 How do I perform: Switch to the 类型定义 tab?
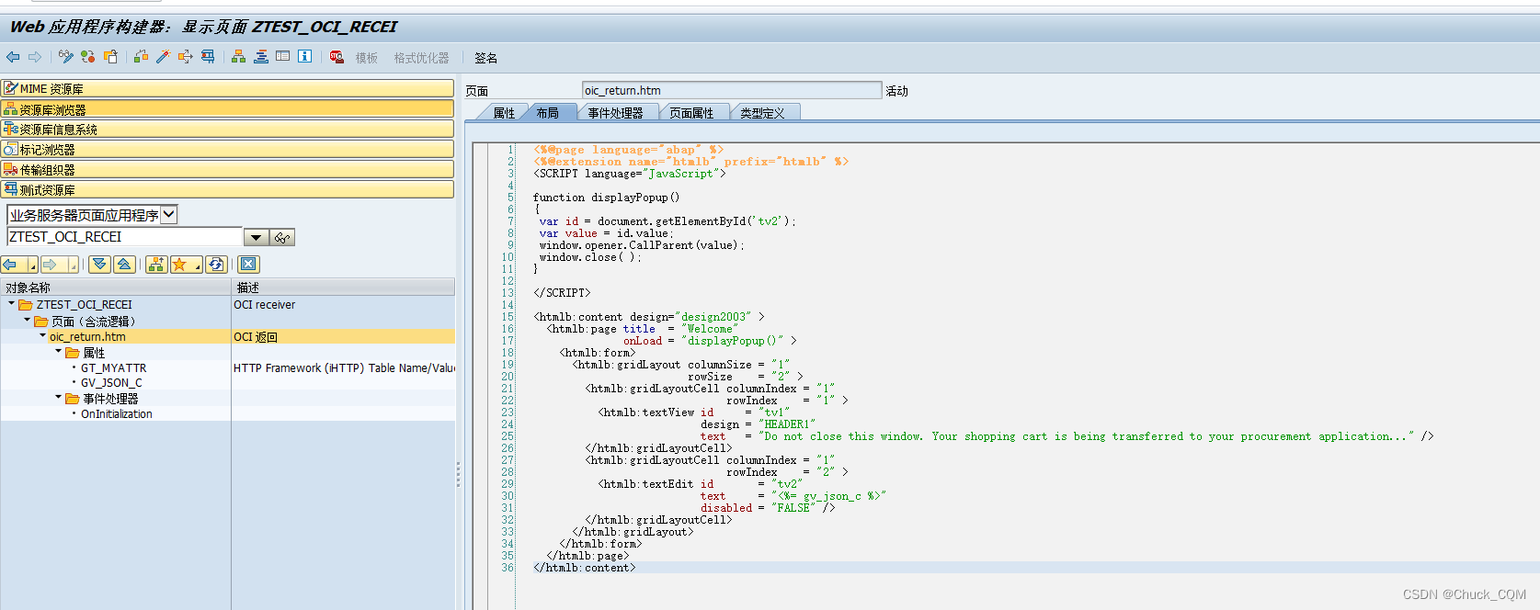[762, 113]
